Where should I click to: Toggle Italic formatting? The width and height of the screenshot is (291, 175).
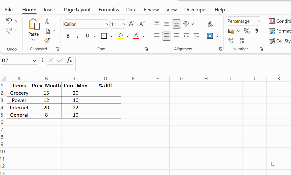(x=78, y=36)
